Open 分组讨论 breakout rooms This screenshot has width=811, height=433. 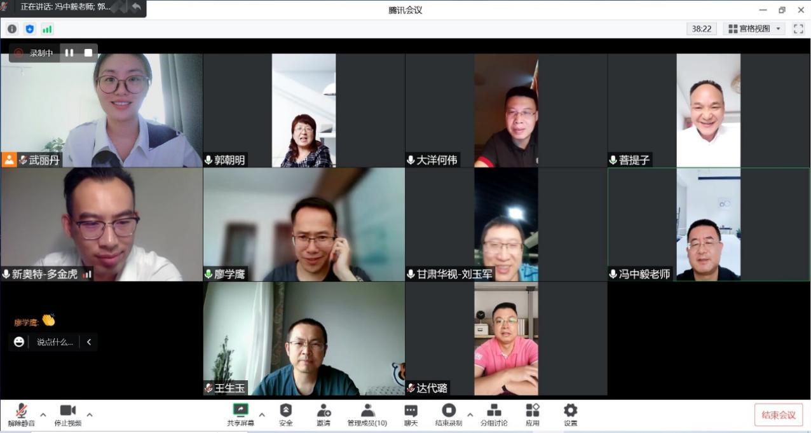(x=494, y=415)
